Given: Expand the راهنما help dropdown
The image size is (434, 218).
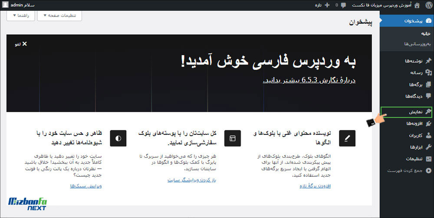Looking at the screenshot, I should pos(21,16).
